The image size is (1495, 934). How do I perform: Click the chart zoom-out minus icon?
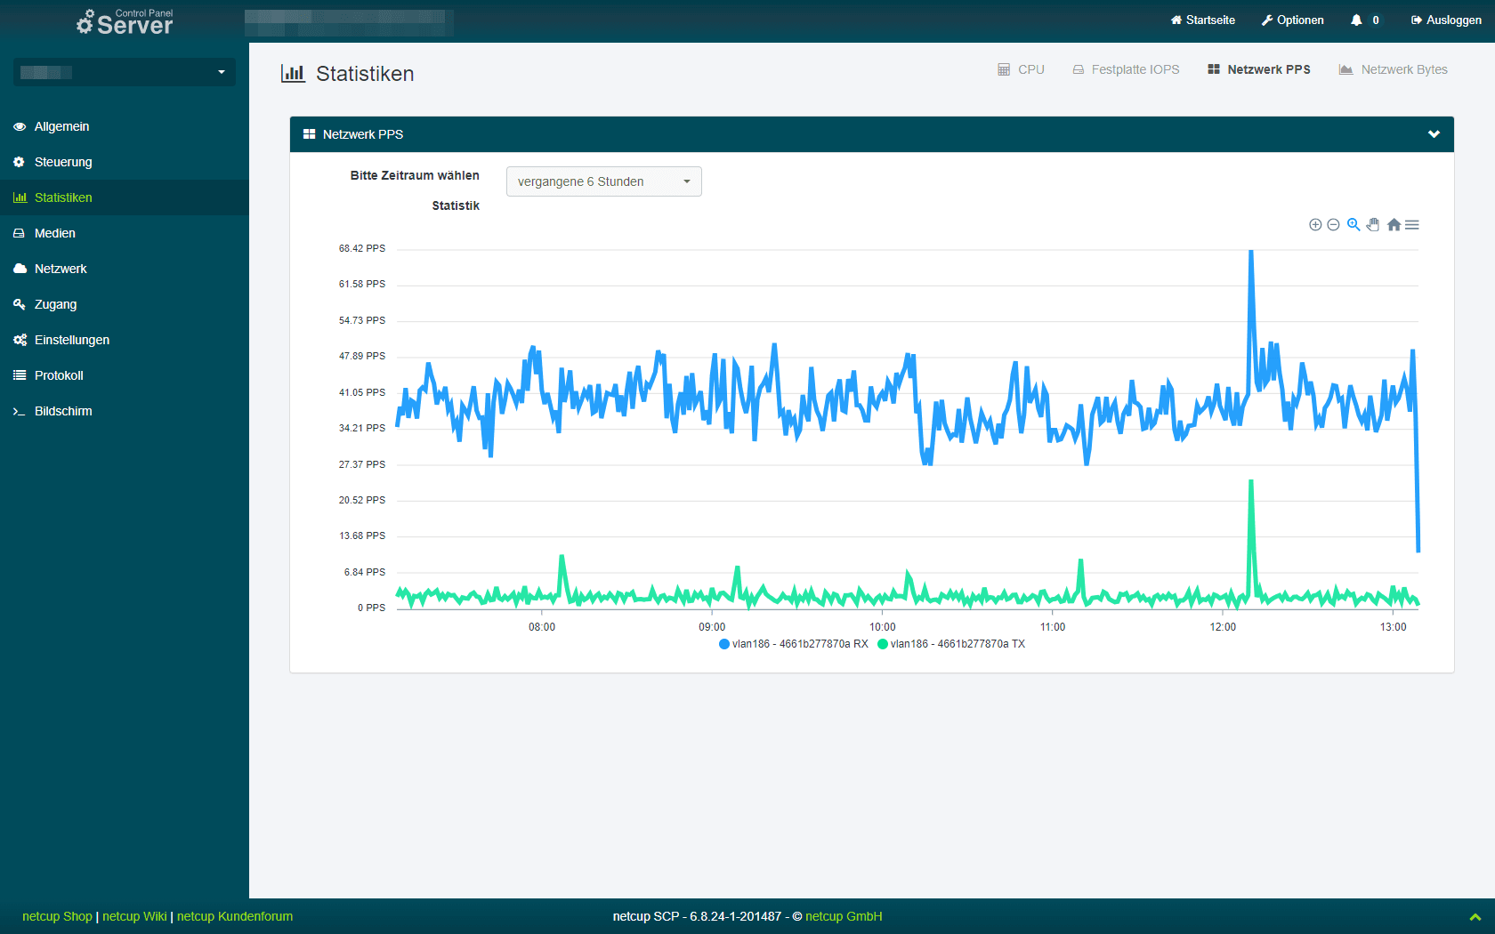tap(1333, 225)
